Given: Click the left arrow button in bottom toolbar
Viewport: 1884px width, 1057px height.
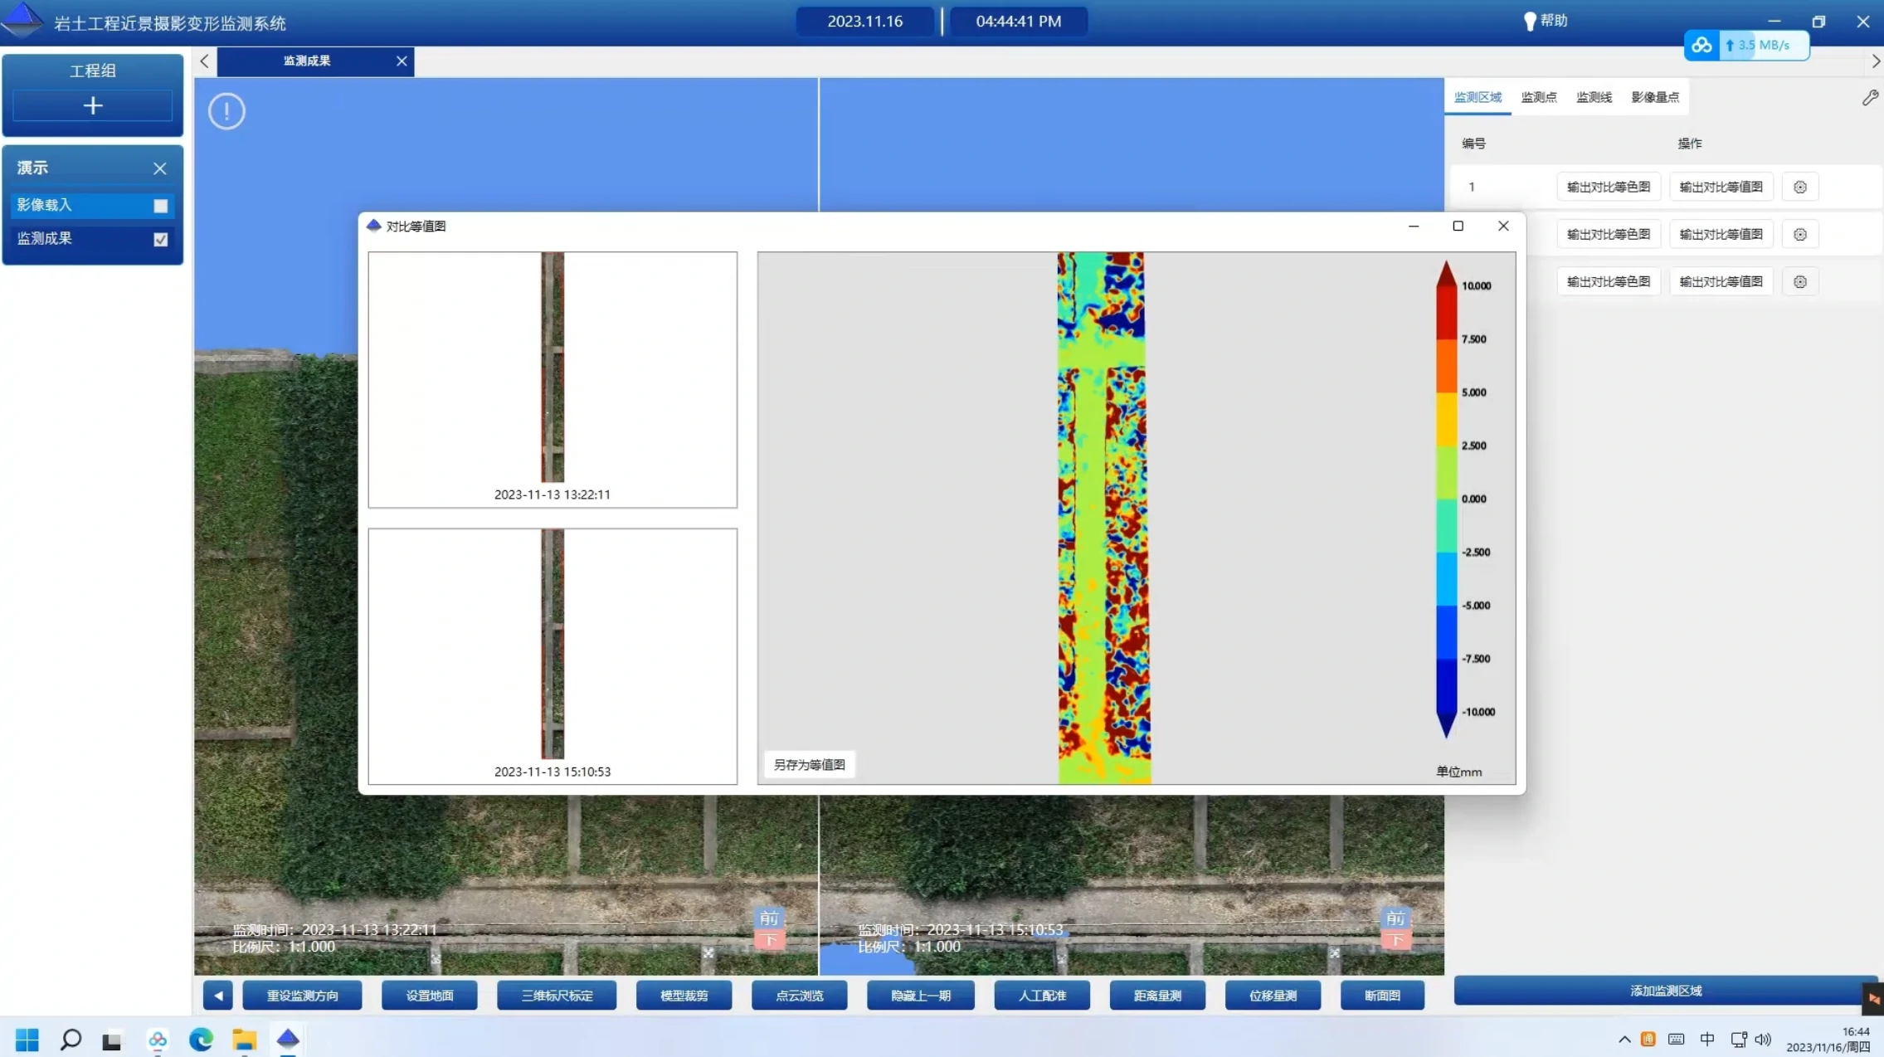Looking at the screenshot, I should click(218, 995).
